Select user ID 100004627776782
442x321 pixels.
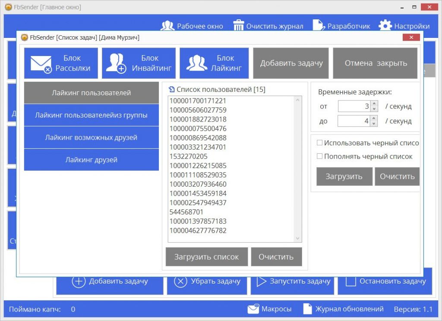pyautogui.click(x=198, y=231)
